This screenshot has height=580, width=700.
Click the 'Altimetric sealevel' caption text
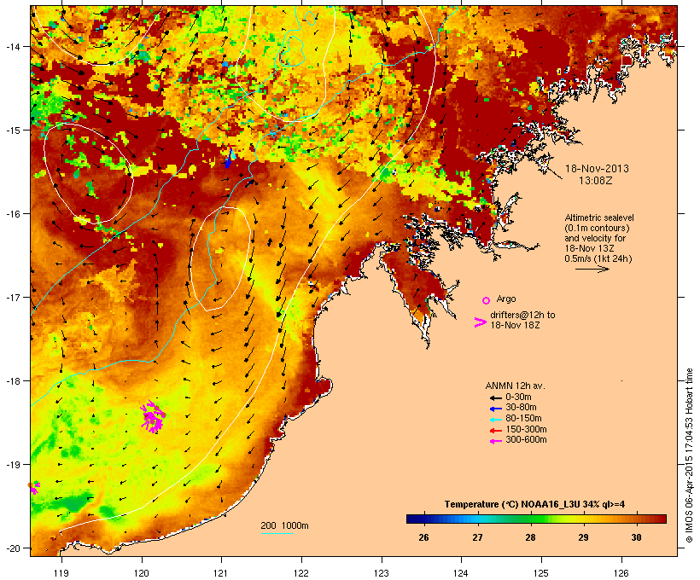click(x=599, y=217)
